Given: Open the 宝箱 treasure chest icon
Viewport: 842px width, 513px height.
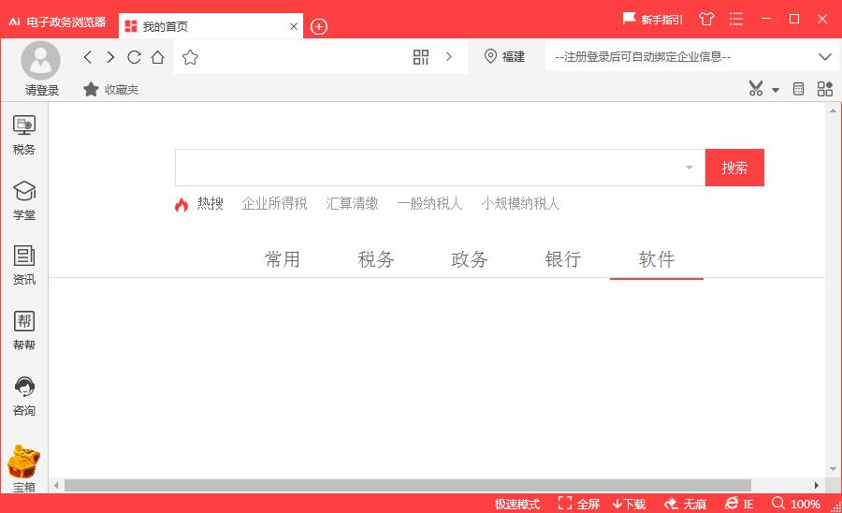Looking at the screenshot, I should 24,468.
